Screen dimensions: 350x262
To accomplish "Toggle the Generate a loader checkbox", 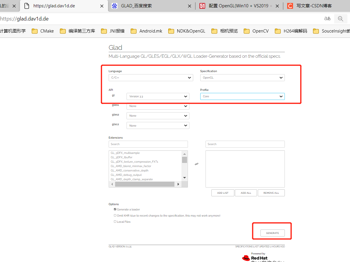I will [115, 209].
